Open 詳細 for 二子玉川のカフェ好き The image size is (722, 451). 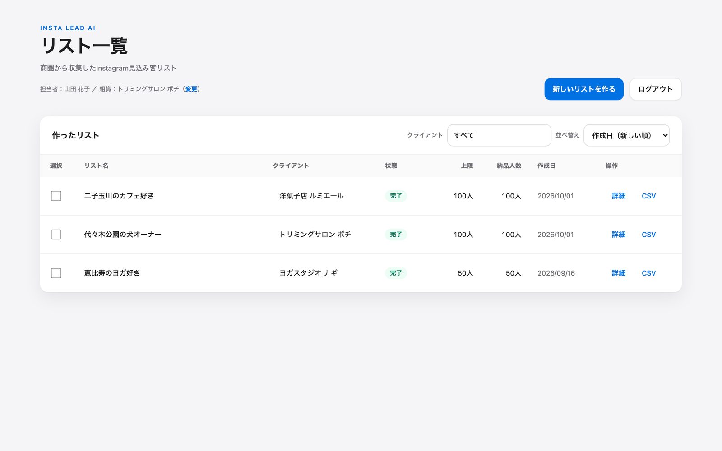tap(619, 196)
